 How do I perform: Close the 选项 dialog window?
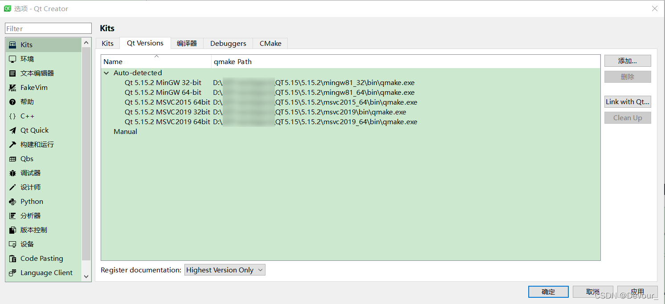[655, 8]
